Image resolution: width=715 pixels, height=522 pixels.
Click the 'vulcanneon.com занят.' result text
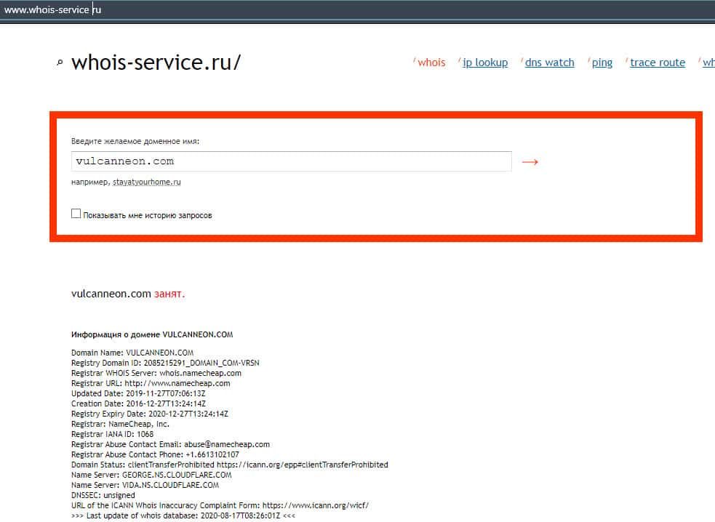[128, 294]
